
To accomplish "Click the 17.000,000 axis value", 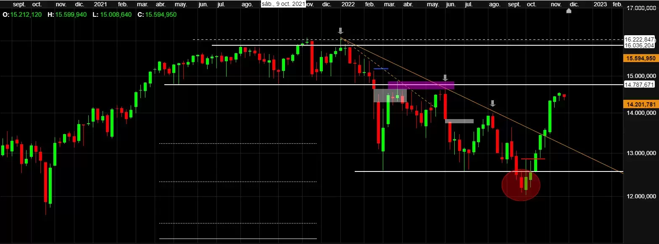I will (x=641, y=8).
